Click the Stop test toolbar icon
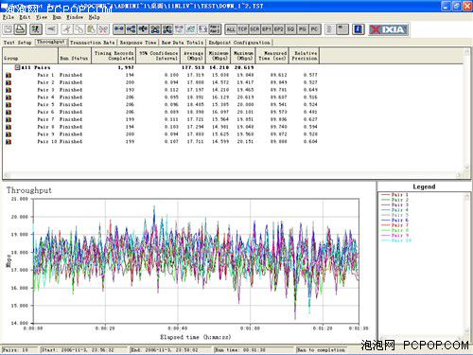The image size is (473, 355). 51,29
